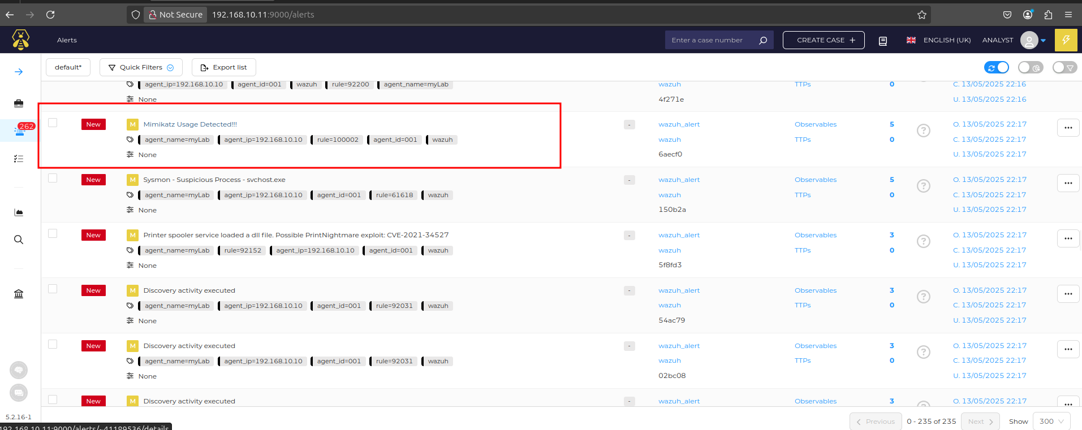Click the browser address bar URL
Screen dimensions: 1082x430
click(263, 15)
